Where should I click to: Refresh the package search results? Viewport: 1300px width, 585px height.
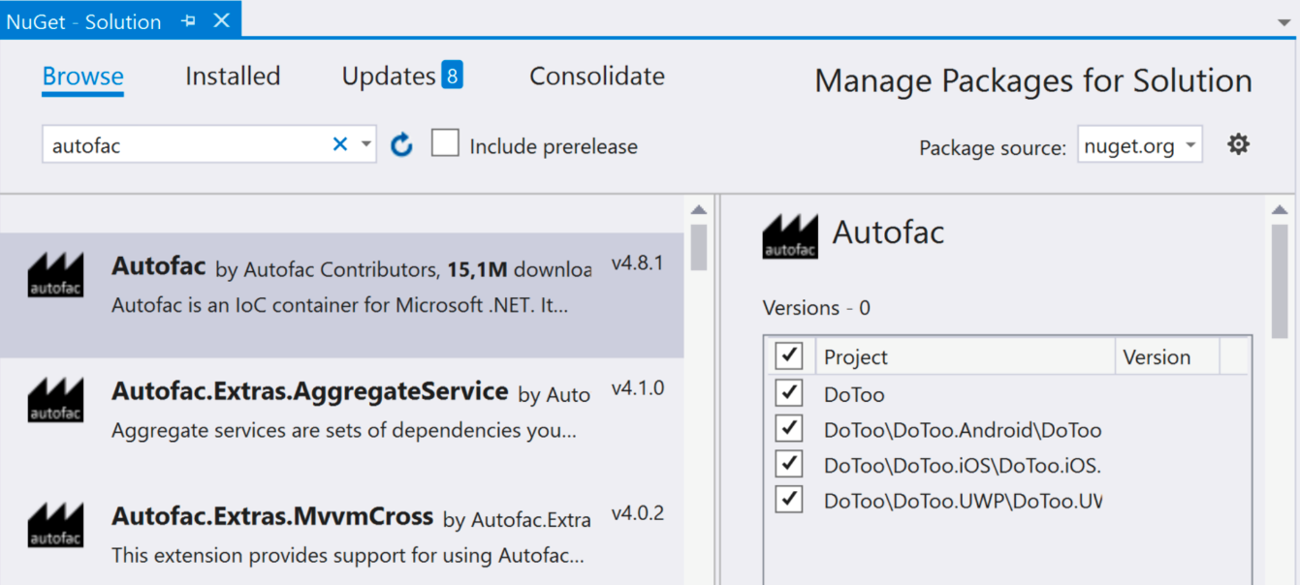coord(401,145)
